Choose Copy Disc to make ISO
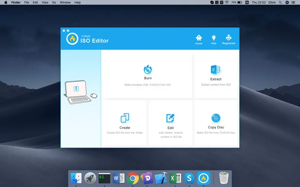The image size is (300, 187). [216, 123]
